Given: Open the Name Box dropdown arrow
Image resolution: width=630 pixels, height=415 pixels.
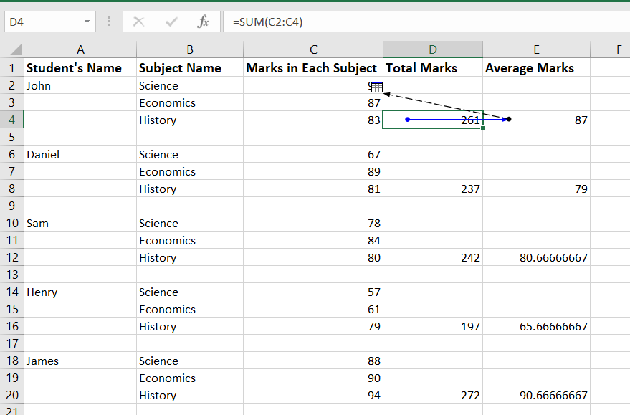Looking at the screenshot, I should (x=87, y=22).
